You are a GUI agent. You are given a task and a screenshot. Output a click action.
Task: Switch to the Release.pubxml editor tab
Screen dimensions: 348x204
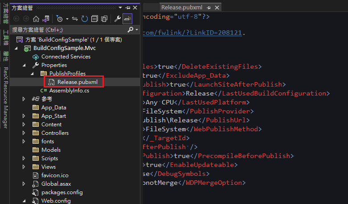[x=182, y=8]
